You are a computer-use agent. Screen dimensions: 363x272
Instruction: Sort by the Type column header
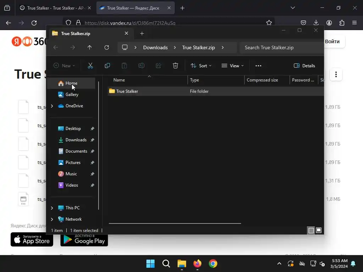point(216,80)
